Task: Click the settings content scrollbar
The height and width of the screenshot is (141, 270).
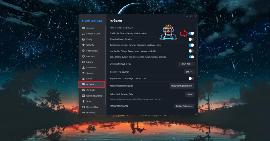Action: pos(197,51)
